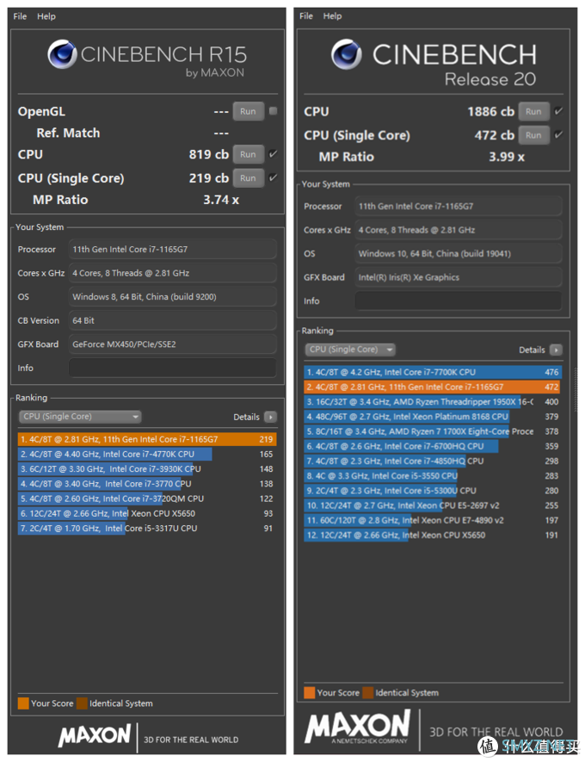
Task: Open ranking type dropdown in Cinebench R15
Action: (x=80, y=417)
